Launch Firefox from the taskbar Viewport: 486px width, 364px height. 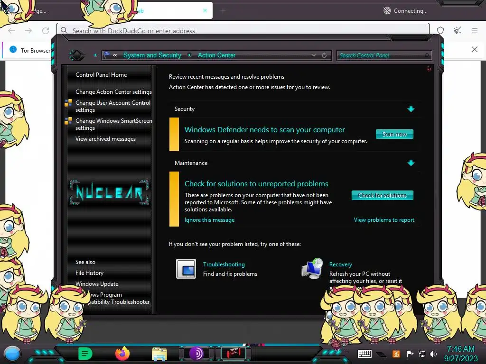pyautogui.click(x=122, y=354)
